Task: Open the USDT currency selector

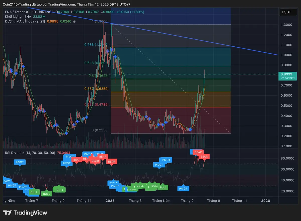Action: coord(286,12)
